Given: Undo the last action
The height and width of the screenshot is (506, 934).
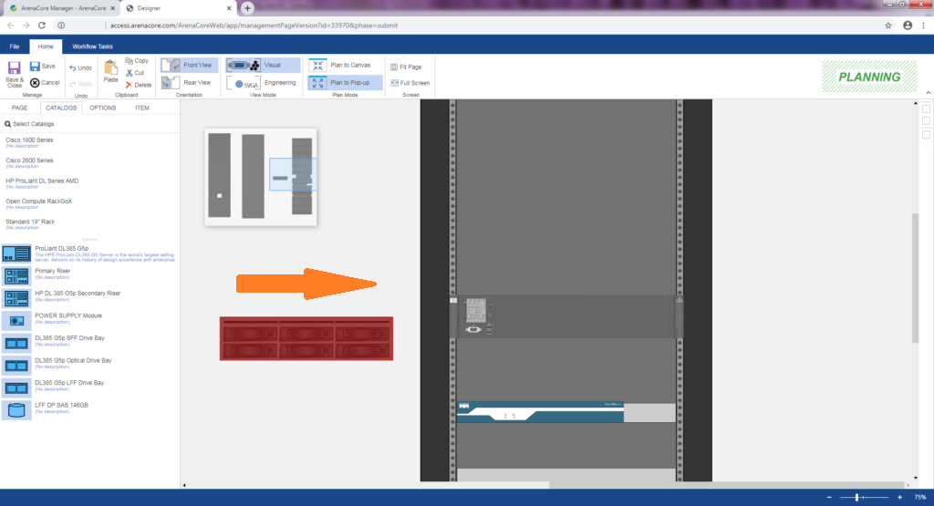Looking at the screenshot, I should pos(80,67).
